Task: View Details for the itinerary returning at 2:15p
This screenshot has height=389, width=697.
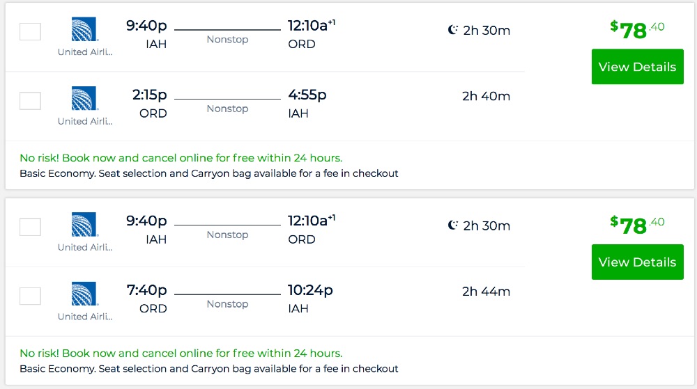Action: point(637,67)
